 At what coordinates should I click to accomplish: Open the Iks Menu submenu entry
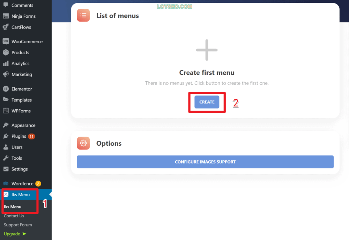13,207
